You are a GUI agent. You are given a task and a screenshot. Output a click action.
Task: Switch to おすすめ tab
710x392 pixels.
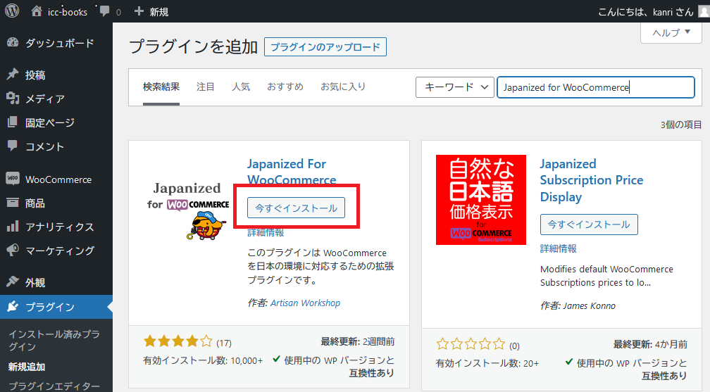point(285,87)
